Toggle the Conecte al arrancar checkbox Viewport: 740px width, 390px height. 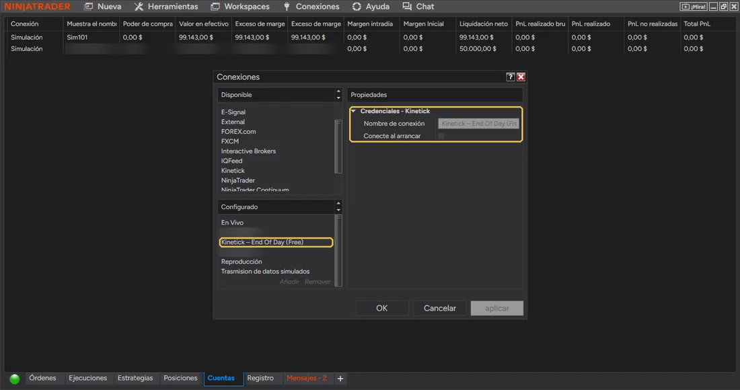[x=441, y=136]
